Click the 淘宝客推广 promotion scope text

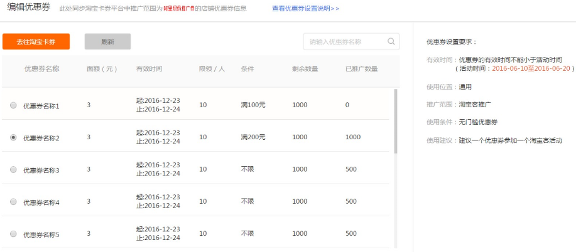click(475, 105)
